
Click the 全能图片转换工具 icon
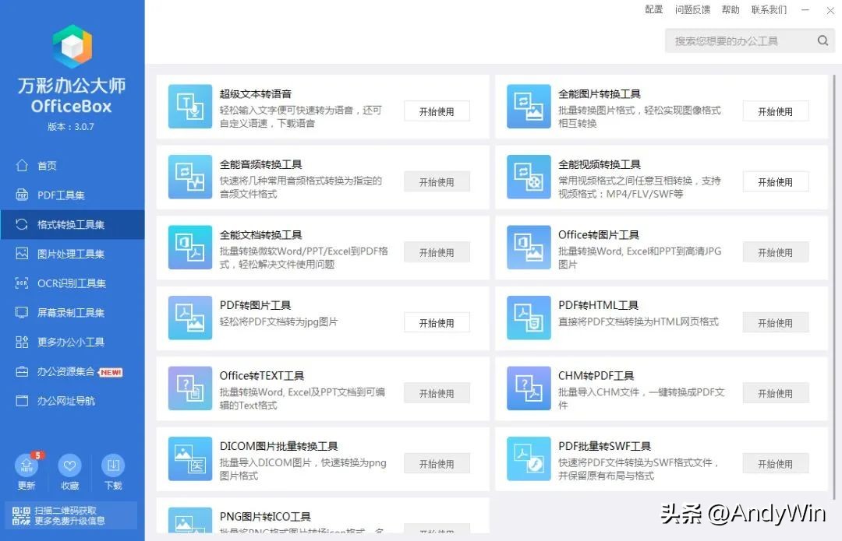(x=529, y=104)
